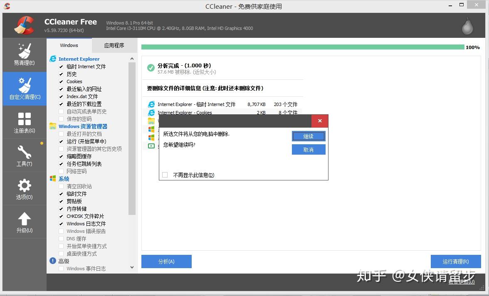The image size is (489, 296).
Task: Uncheck the Cookies cleaning option
Action: tap(61, 81)
